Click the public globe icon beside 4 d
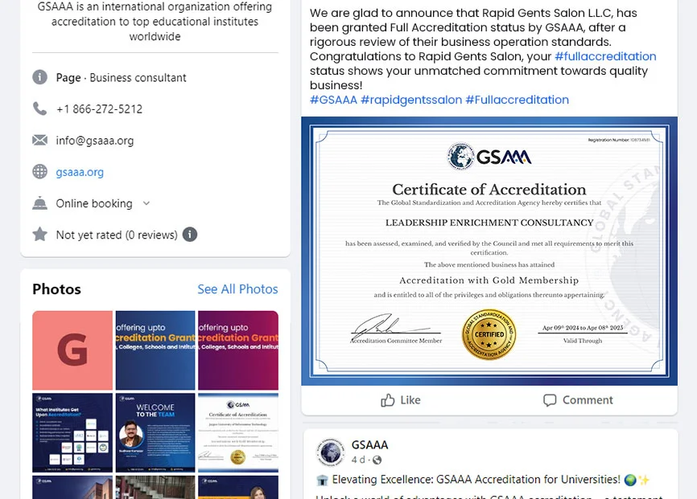Screen dimensions: 697x499 tap(377, 460)
